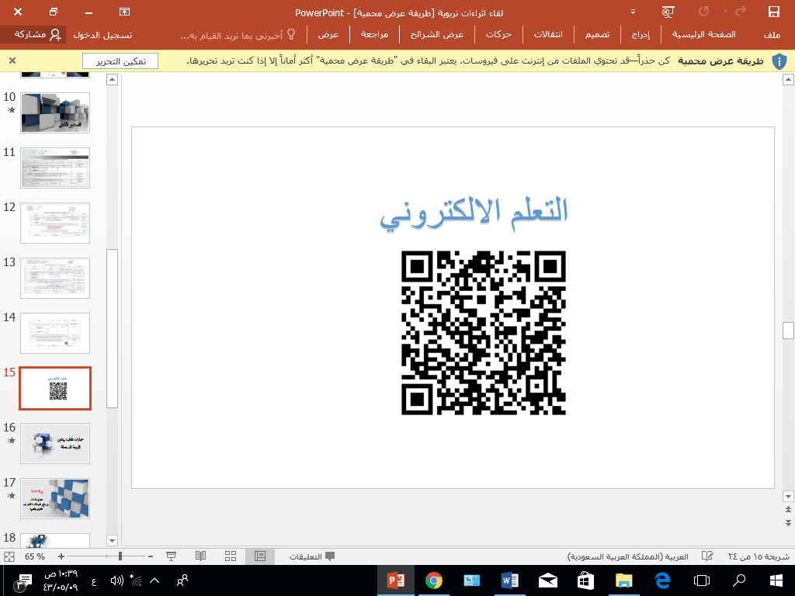Open the انتقالات (Transitions) tab
795x596 pixels.
[550, 35]
